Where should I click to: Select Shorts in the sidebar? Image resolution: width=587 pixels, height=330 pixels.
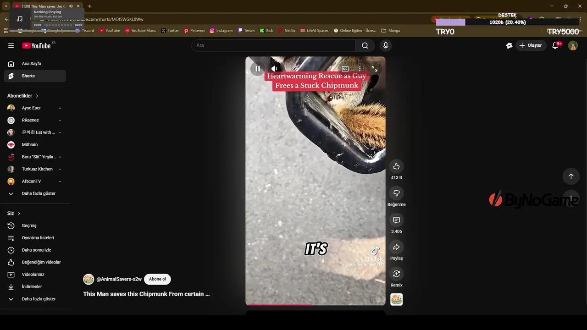point(35,76)
